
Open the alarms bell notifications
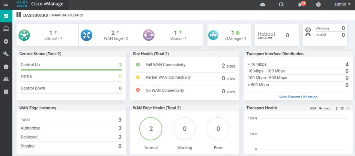300,4
